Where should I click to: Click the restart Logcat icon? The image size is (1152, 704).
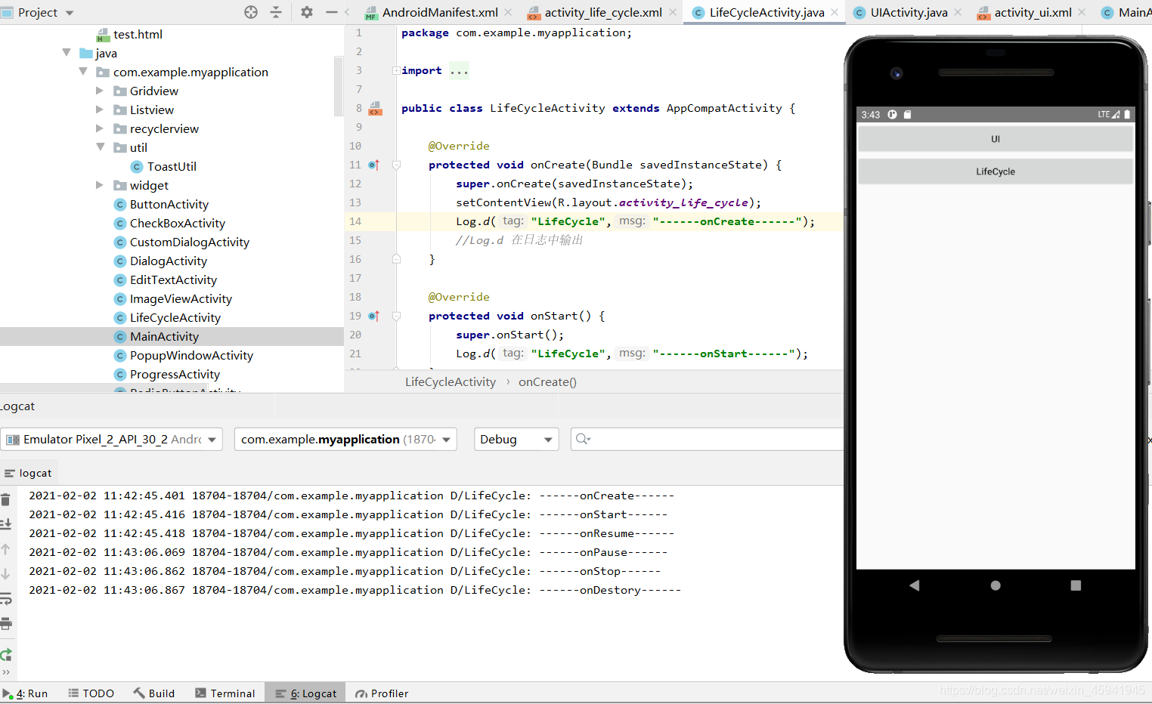(x=5, y=654)
